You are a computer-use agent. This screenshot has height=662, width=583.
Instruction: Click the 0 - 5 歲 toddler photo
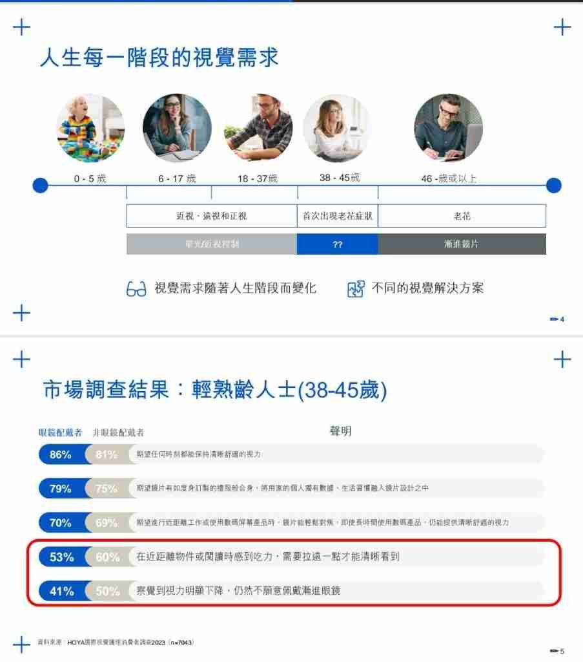point(90,128)
